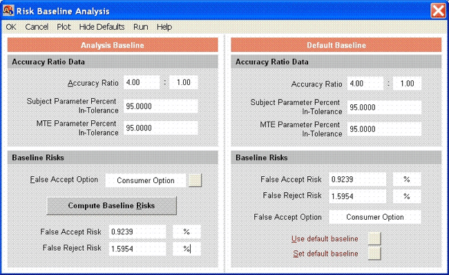
Task: Click OK in the menu bar
Action: point(11,27)
